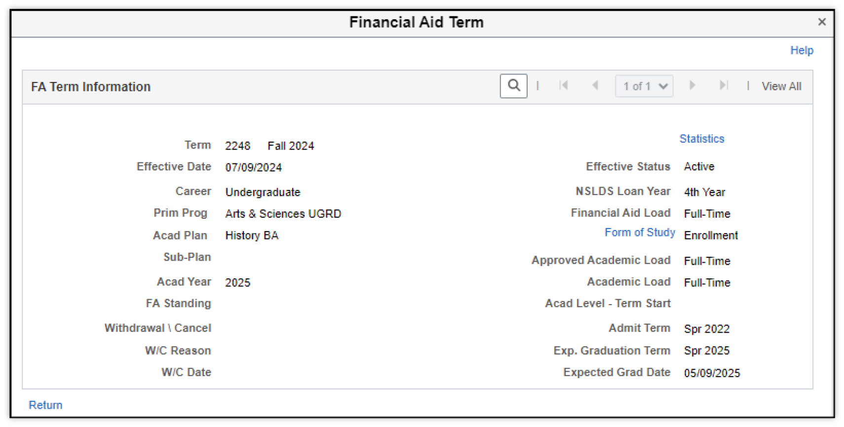This screenshot has width=844, height=427.
Task: Click the View All link
Action: [781, 86]
